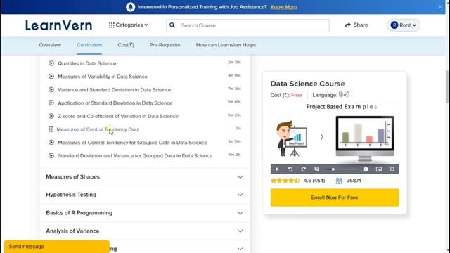Click play icon beside Standard Deviation for Grouped Data
Screen dimensions: 450x253
point(51,155)
